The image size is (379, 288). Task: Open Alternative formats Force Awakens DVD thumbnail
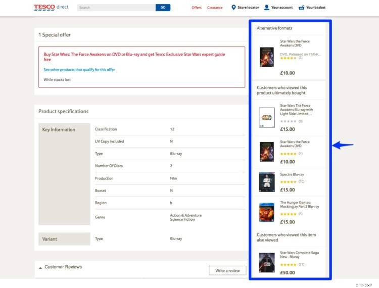(x=267, y=57)
